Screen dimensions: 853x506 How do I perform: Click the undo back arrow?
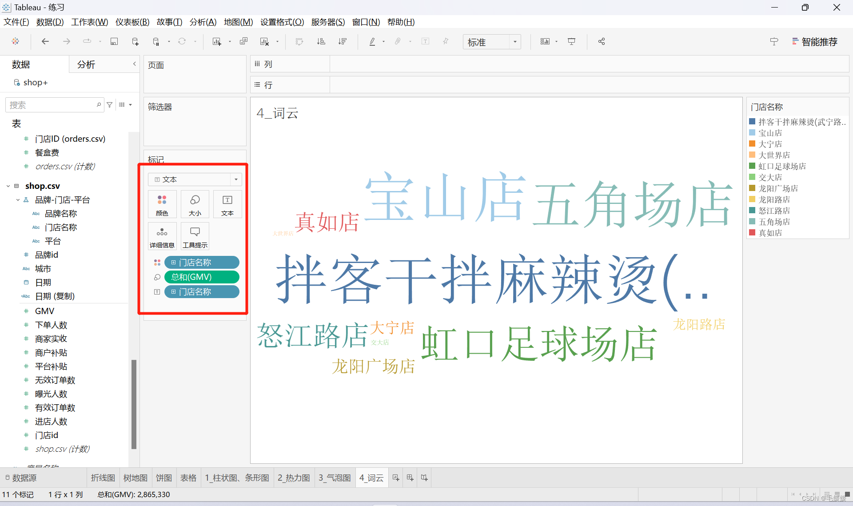point(45,41)
